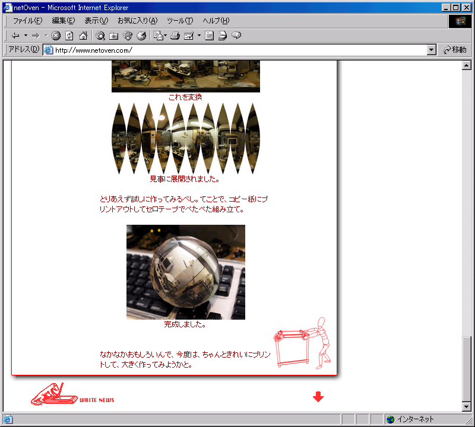Open the ヘルプ(H) menu
The width and height of the screenshot is (475, 427).
[x=216, y=21]
